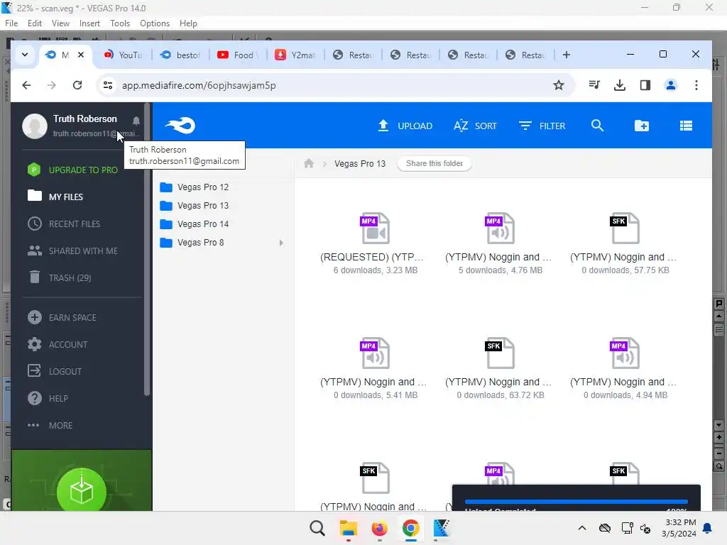Select Vegas Pro 14 folder
The width and height of the screenshot is (727, 545).
pos(194,224)
